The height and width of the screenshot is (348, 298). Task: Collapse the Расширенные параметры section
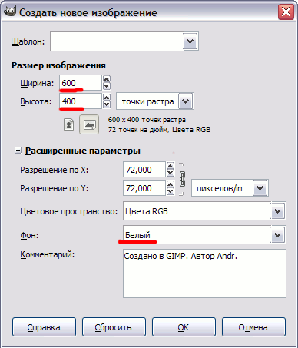click(18, 151)
